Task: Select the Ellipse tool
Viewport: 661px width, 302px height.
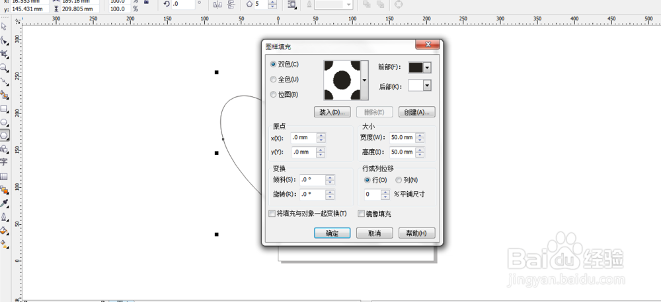Action: point(4,122)
